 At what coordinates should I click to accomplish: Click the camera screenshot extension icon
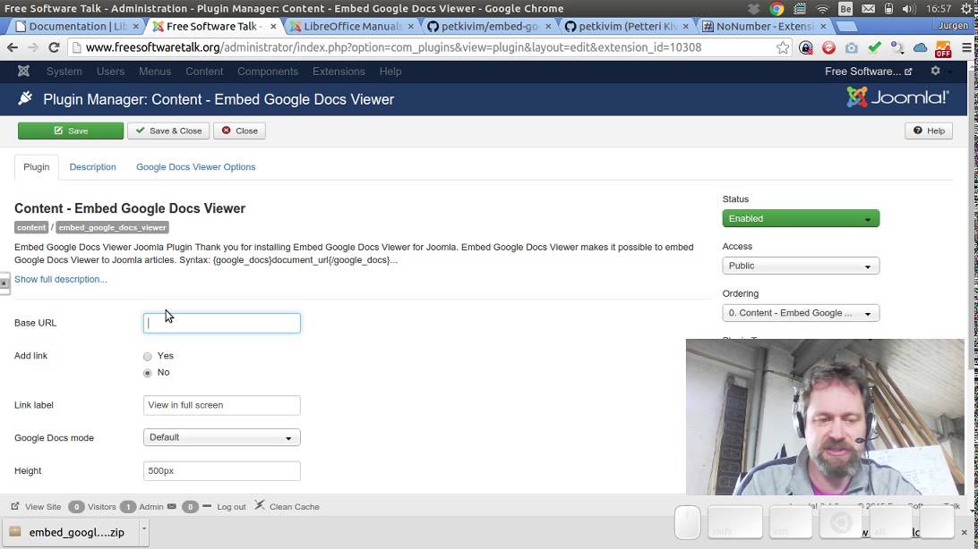click(852, 48)
